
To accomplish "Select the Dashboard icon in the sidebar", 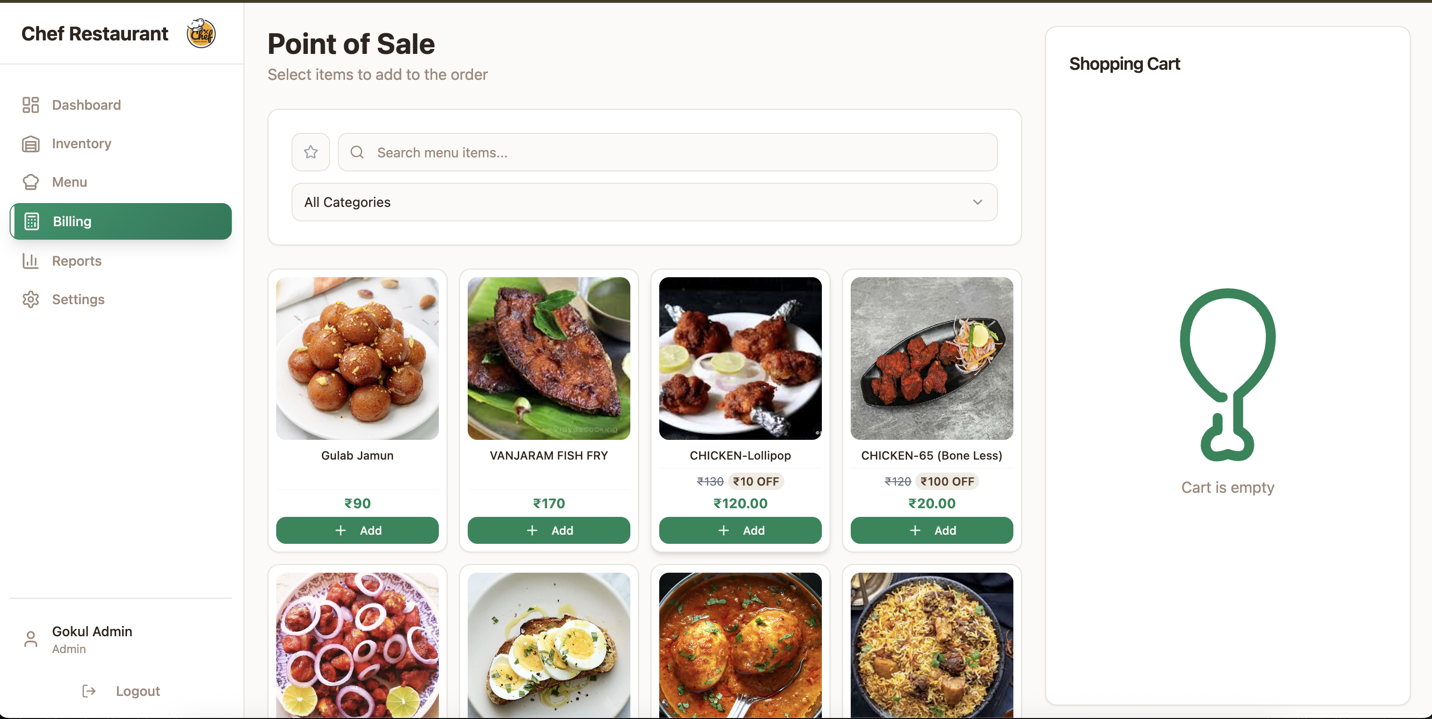I will 31,104.
